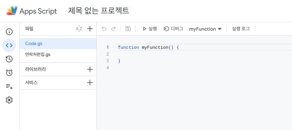Save project with the floppy disk icon

click(128, 29)
